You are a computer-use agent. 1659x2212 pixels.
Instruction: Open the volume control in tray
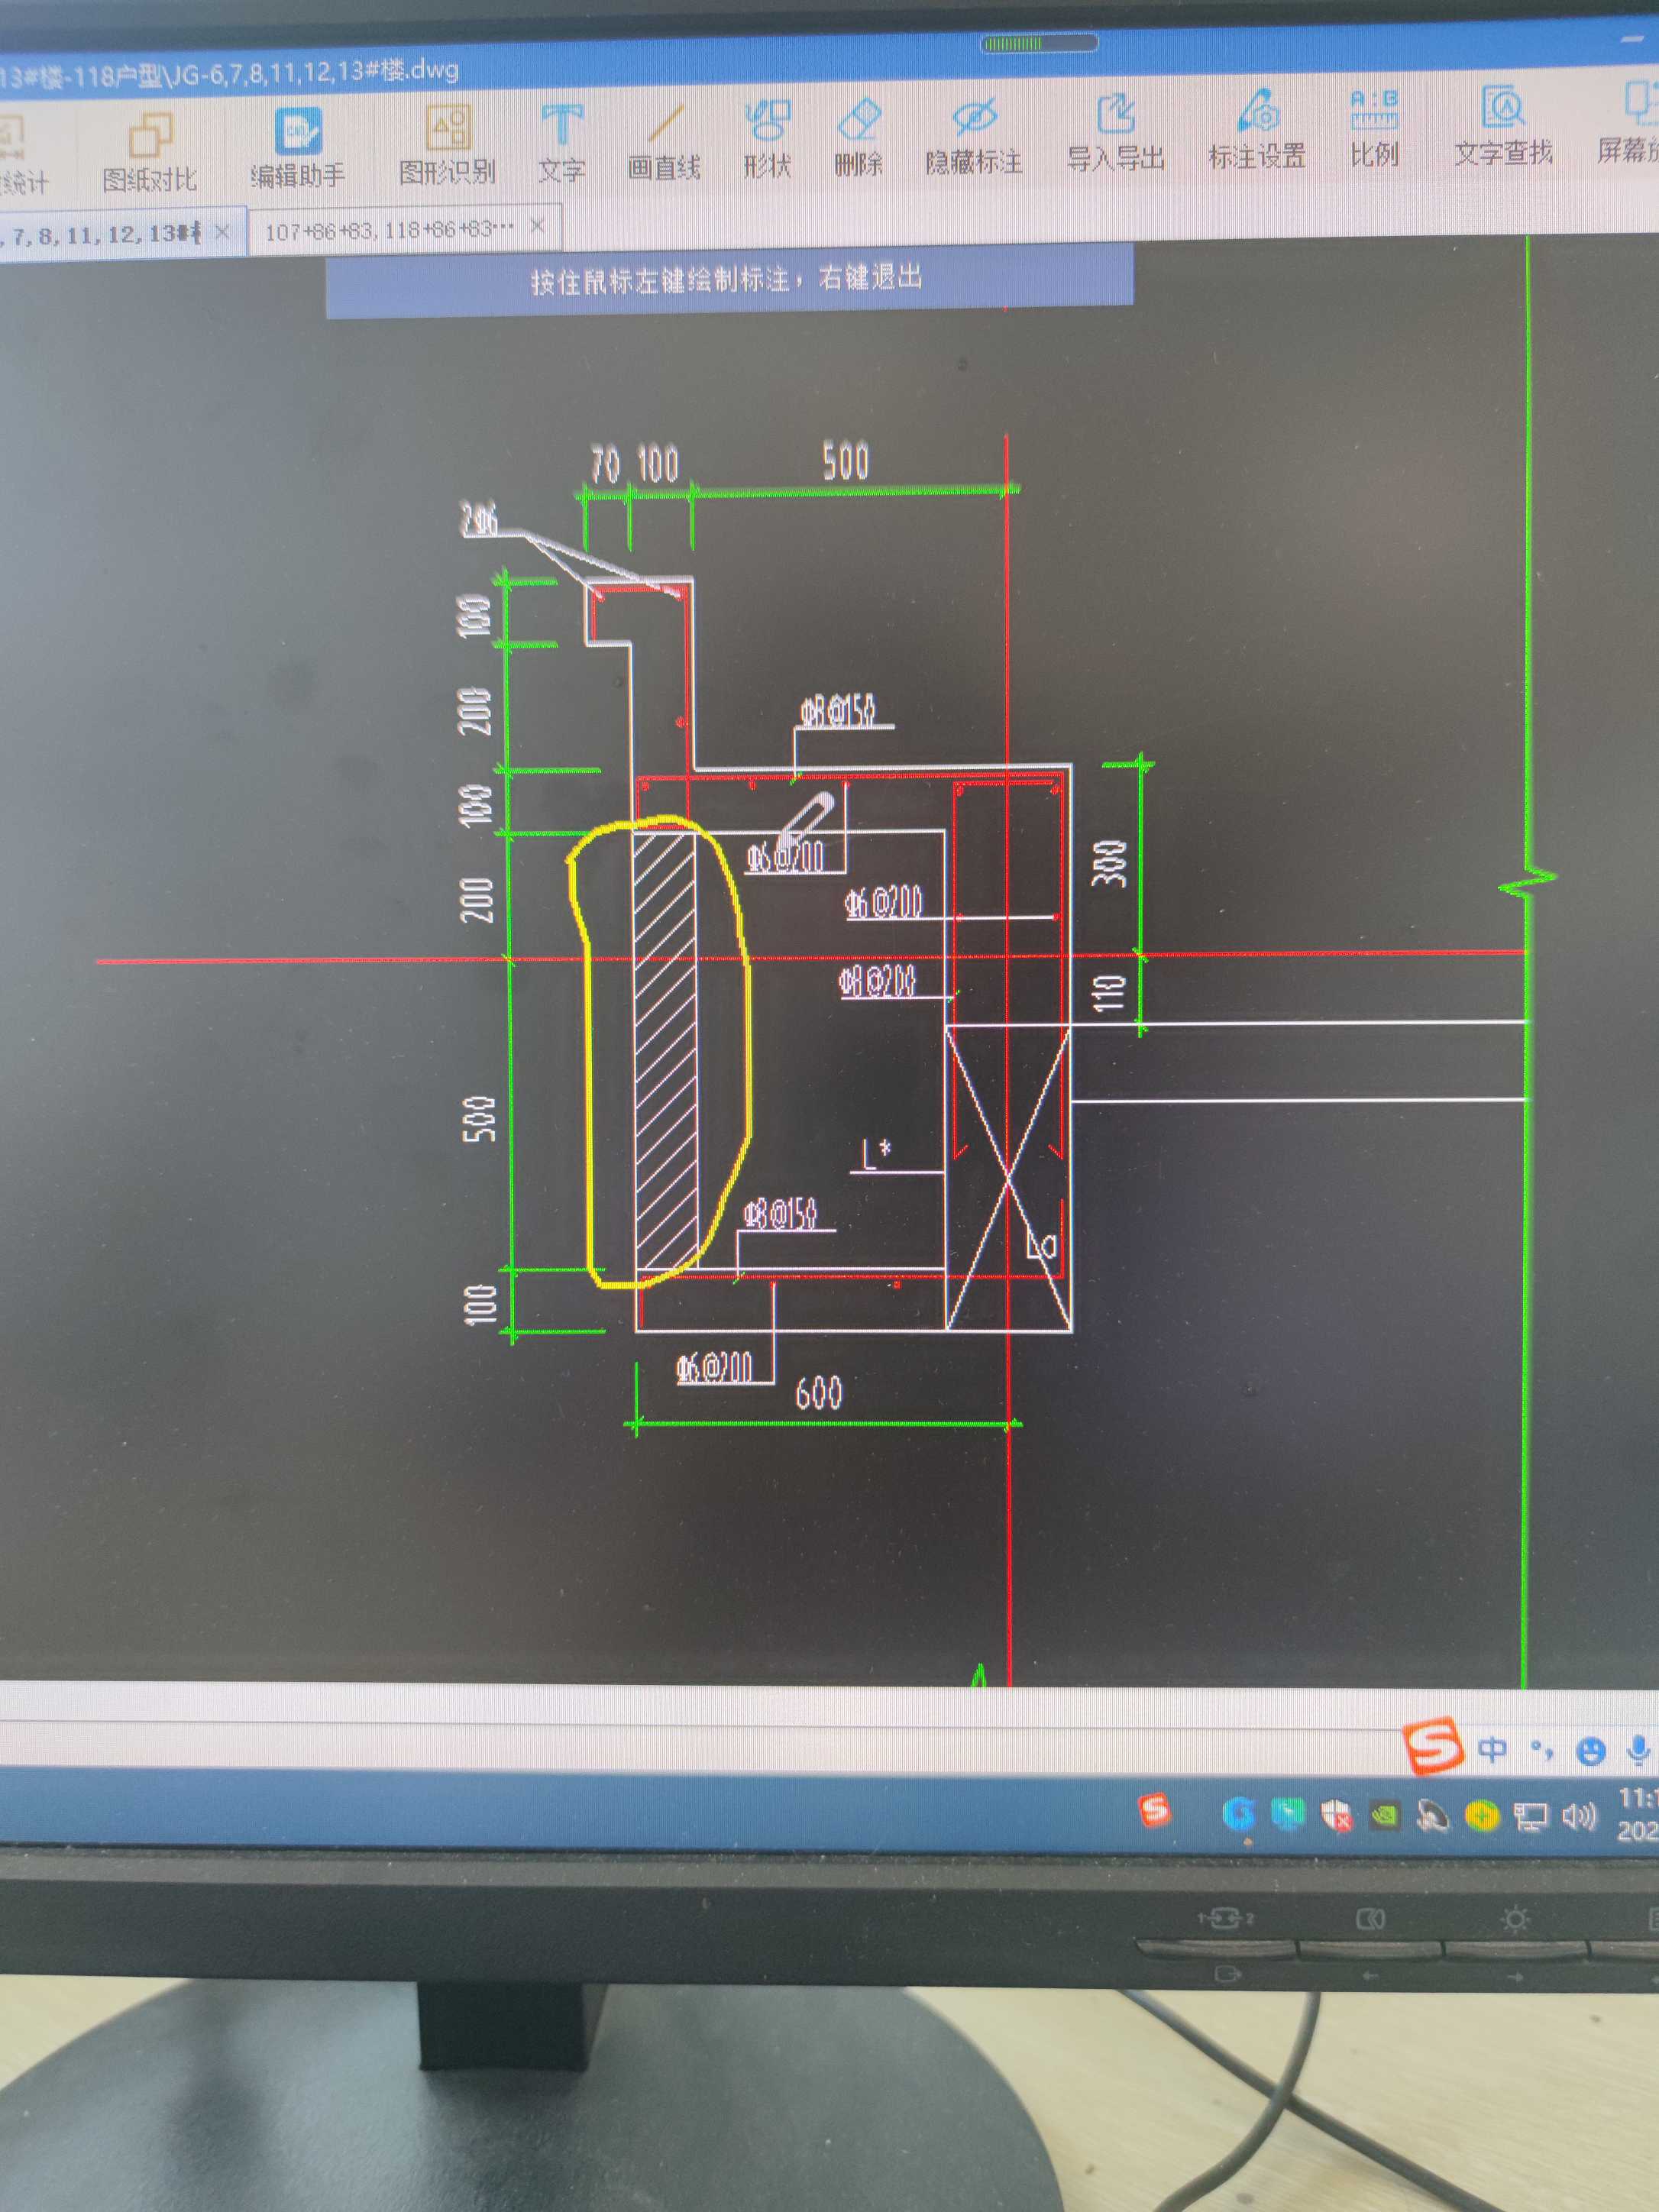pyautogui.click(x=1579, y=1815)
